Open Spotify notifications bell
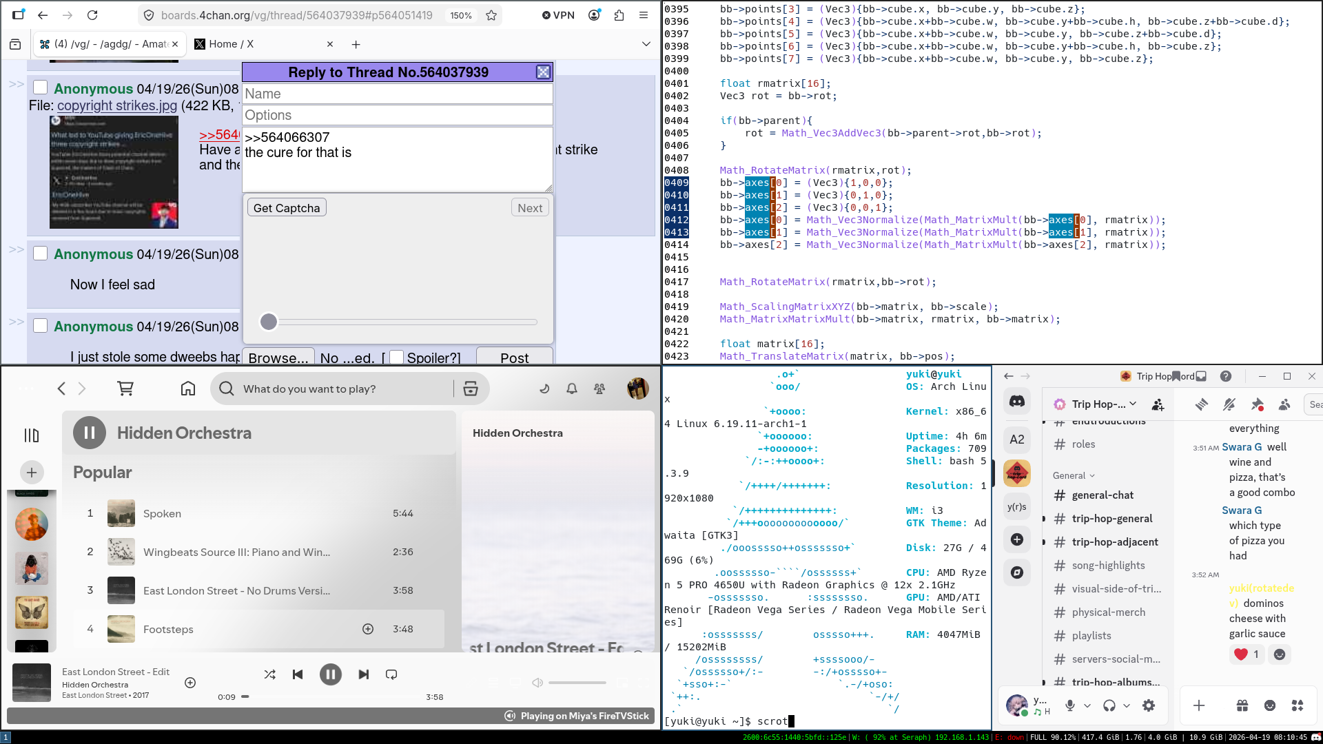This screenshot has width=1323, height=744. point(572,389)
